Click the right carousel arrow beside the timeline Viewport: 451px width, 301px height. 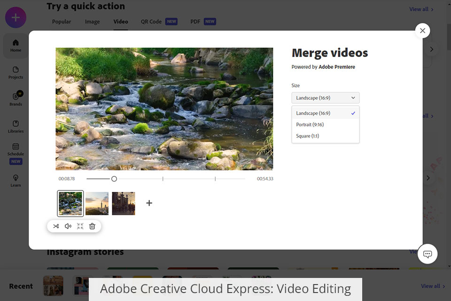428,178
